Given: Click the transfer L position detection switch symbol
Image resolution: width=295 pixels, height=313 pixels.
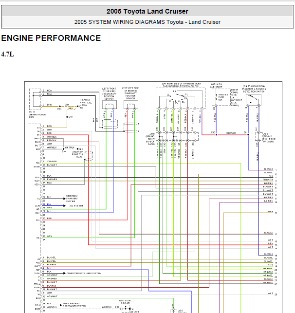Looking at the screenshot, I should click(x=254, y=100).
